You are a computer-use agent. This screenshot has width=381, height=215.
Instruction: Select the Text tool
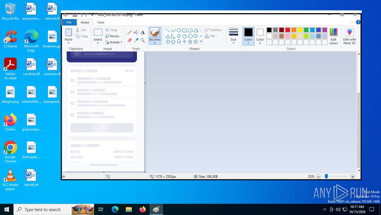click(x=143, y=32)
